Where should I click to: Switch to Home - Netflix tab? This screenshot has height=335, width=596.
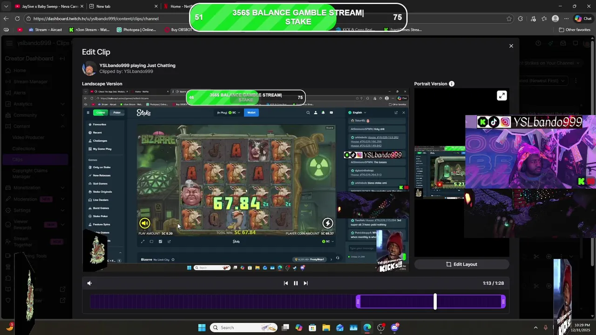[179, 7]
